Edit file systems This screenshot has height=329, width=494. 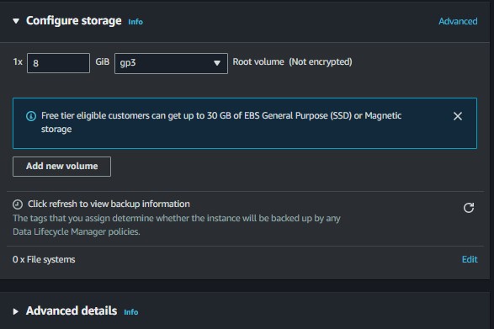coord(470,259)
